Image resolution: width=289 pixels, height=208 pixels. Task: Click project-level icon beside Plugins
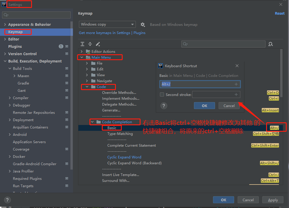coord(67,46)
